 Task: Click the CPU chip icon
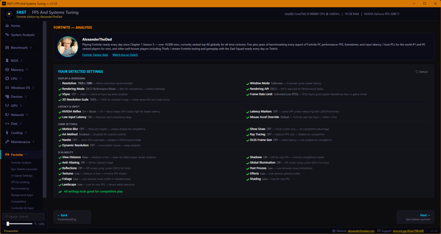tap(7, 78)
